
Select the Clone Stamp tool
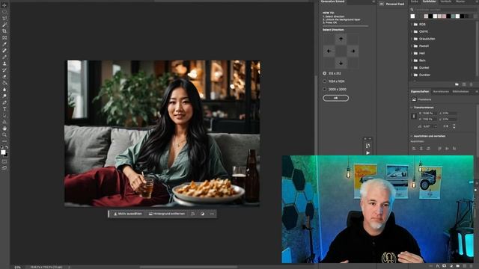point(4,64)
